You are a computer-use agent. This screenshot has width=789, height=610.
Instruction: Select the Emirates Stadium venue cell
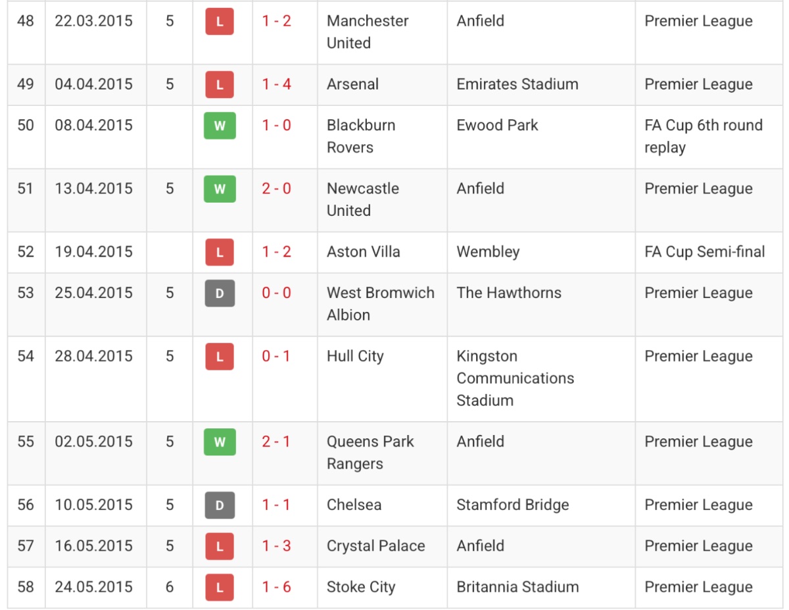point(542,85)
